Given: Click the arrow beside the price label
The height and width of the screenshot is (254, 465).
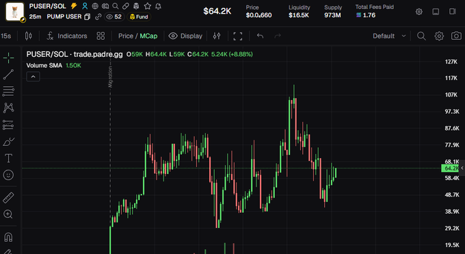Looking at the screenshot, I should tap(462, 168).
